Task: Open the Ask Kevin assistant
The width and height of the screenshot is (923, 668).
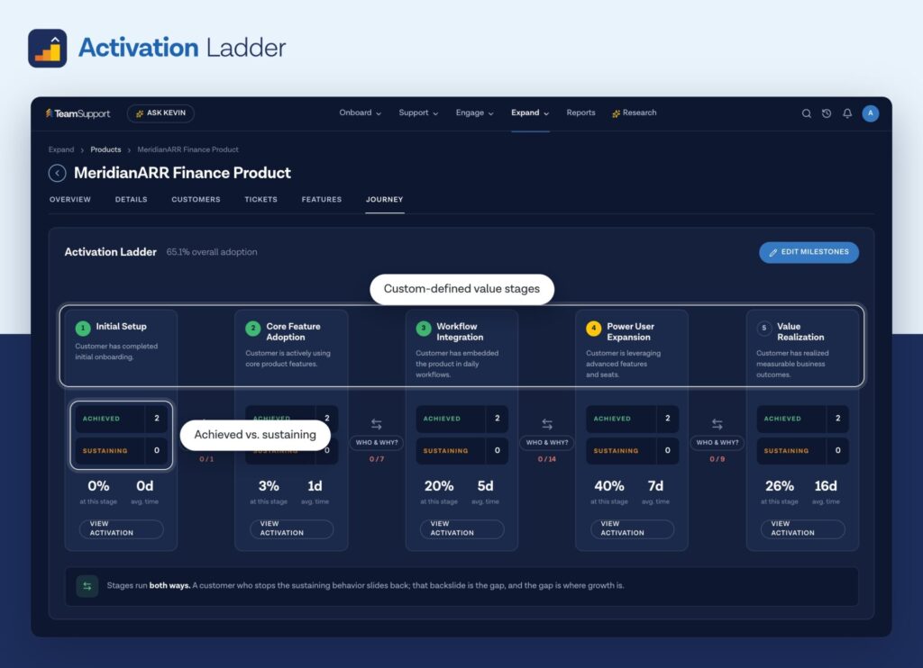Action: coord(160,113)
